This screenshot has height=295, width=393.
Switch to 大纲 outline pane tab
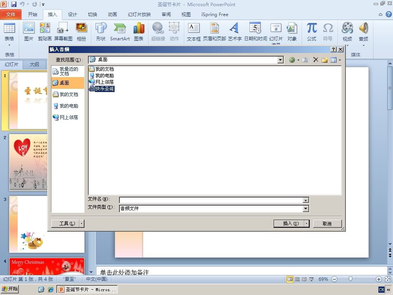point(34,65)
